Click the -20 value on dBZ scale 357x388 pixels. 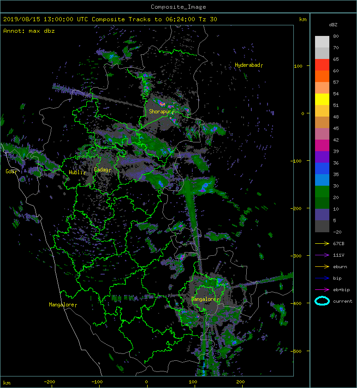tap(337, 232)
